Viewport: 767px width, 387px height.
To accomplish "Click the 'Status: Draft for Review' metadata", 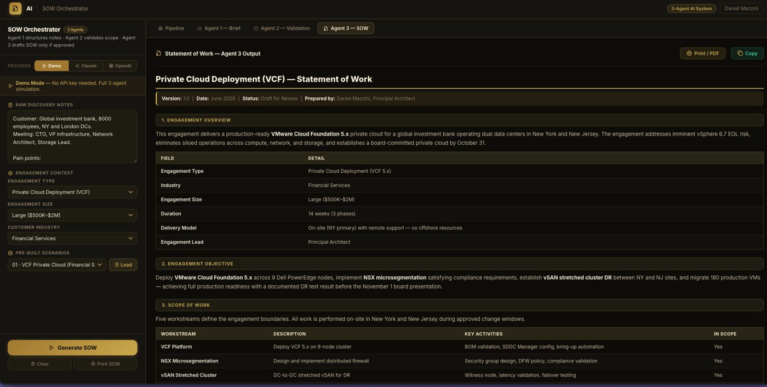I will [x=270, y=98].
